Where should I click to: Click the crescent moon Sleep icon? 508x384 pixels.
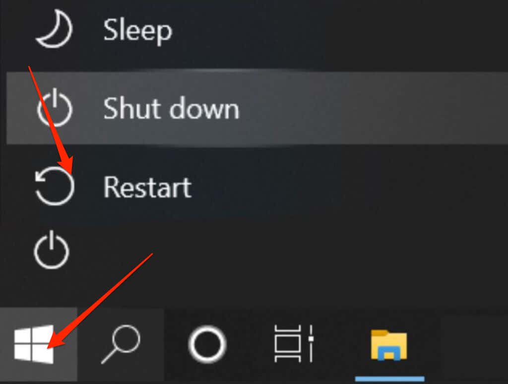(54, 29)
